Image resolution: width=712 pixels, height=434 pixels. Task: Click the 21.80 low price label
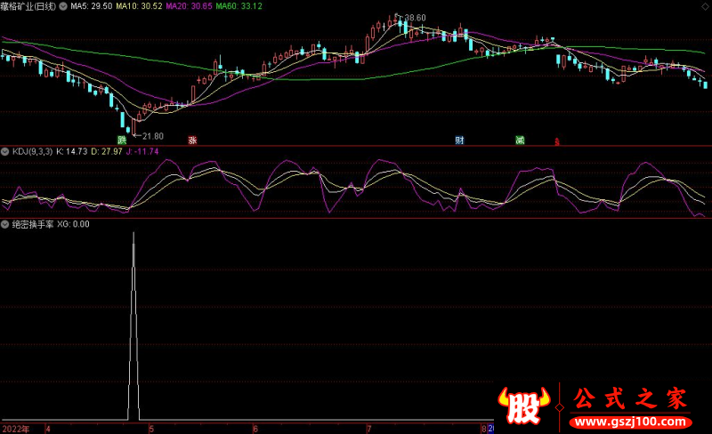pyautogui.click(x=152, y=136)
